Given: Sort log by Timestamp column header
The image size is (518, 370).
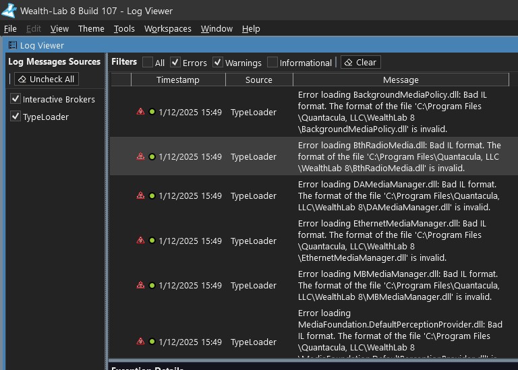Looking at the screenshot, I should (177, 80).
